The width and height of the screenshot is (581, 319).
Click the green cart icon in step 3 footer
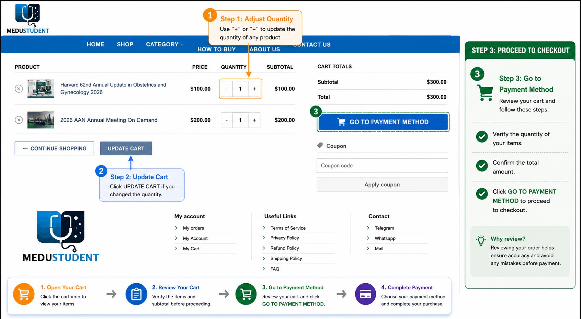pyautogui.click(x=246, y=294)
